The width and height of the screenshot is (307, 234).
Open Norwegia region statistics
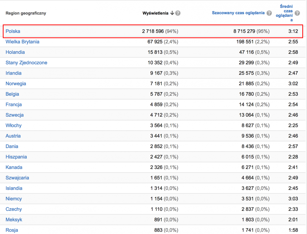[16, 84]
